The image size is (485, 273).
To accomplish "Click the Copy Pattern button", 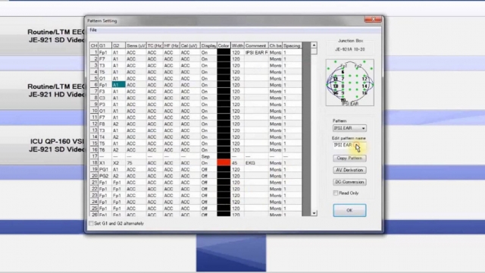I will [x=349, y=158].
